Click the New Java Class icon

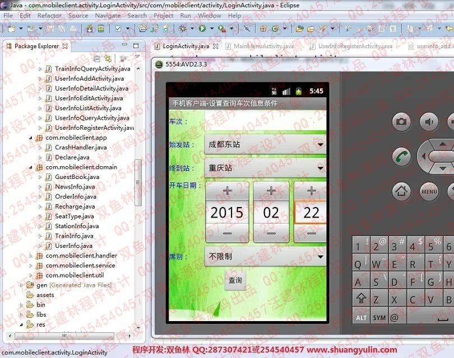(275, 29)
